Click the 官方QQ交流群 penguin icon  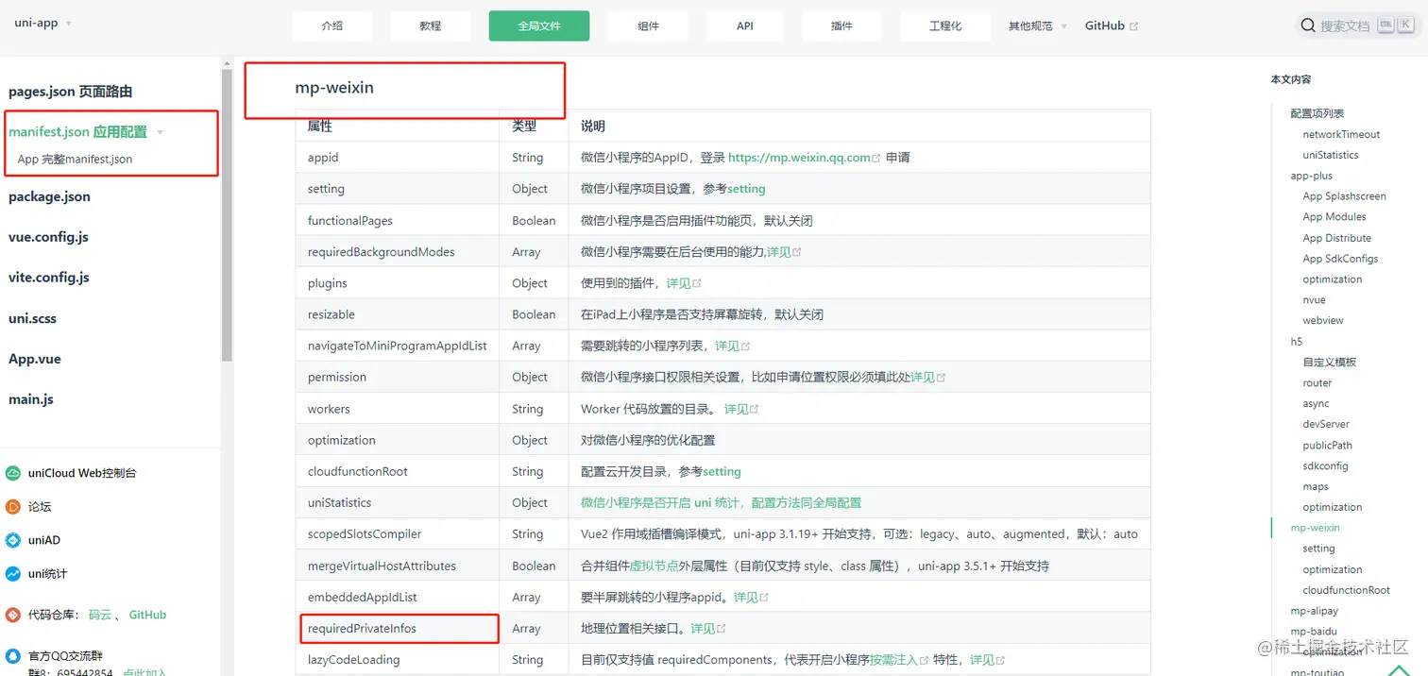coord(12,655)
